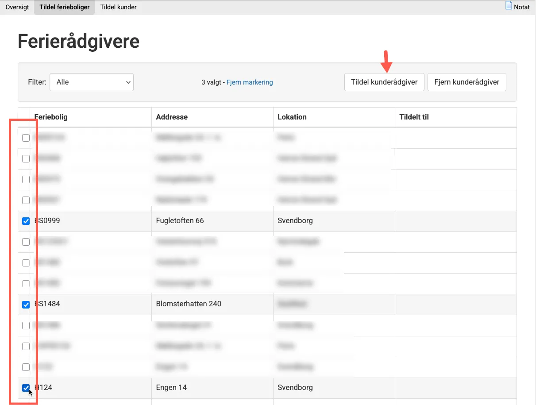Screen dimensions: 536x405
Task: Open the Filter dropdown showing Alle
Action: [92, 82]
